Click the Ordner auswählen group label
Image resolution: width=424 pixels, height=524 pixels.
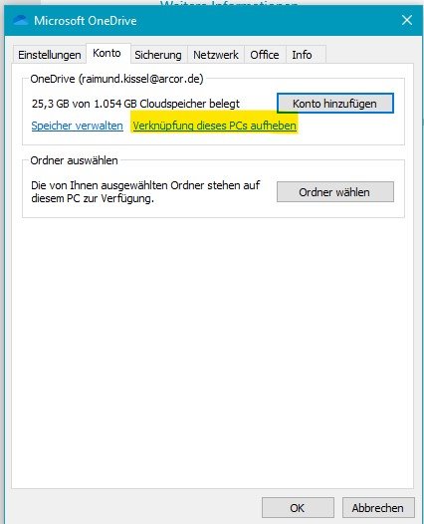pos(74,160)
